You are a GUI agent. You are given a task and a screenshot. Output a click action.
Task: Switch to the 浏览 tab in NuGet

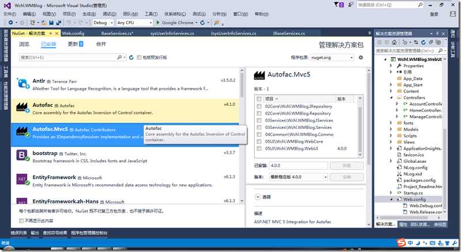click(x=24, y=44)
